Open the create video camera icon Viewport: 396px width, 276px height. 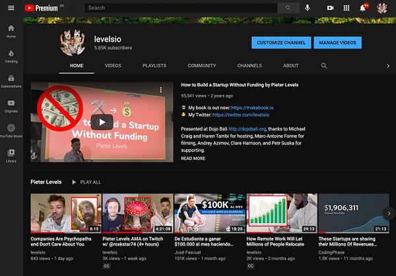click(331, 8)
